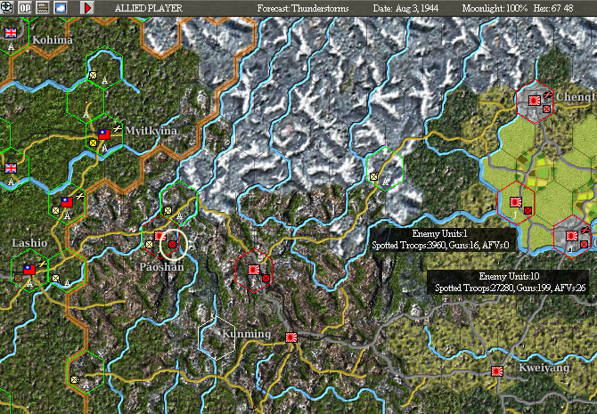The width and height of the screenshot is (597, 414).
Task: Click the Lashio city label
Action: pyautogui.click(x=29, y=243)
